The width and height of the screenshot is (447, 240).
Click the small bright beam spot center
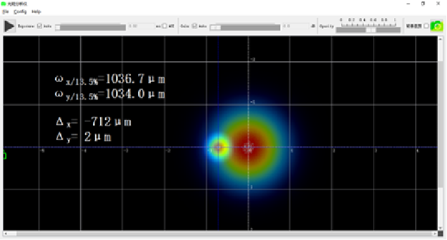tap(218, 147)
